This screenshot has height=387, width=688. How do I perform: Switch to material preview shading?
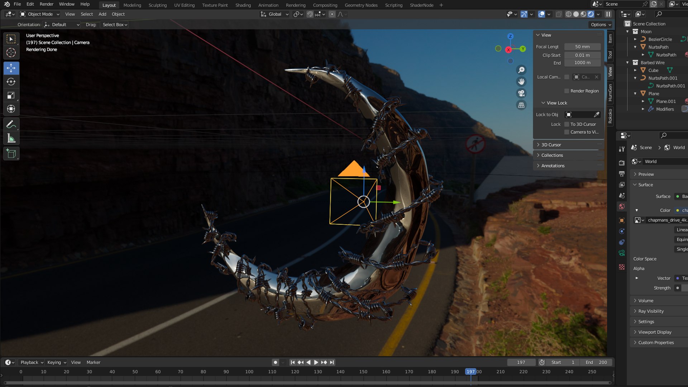pyautogui.click(x=583, y=14)
